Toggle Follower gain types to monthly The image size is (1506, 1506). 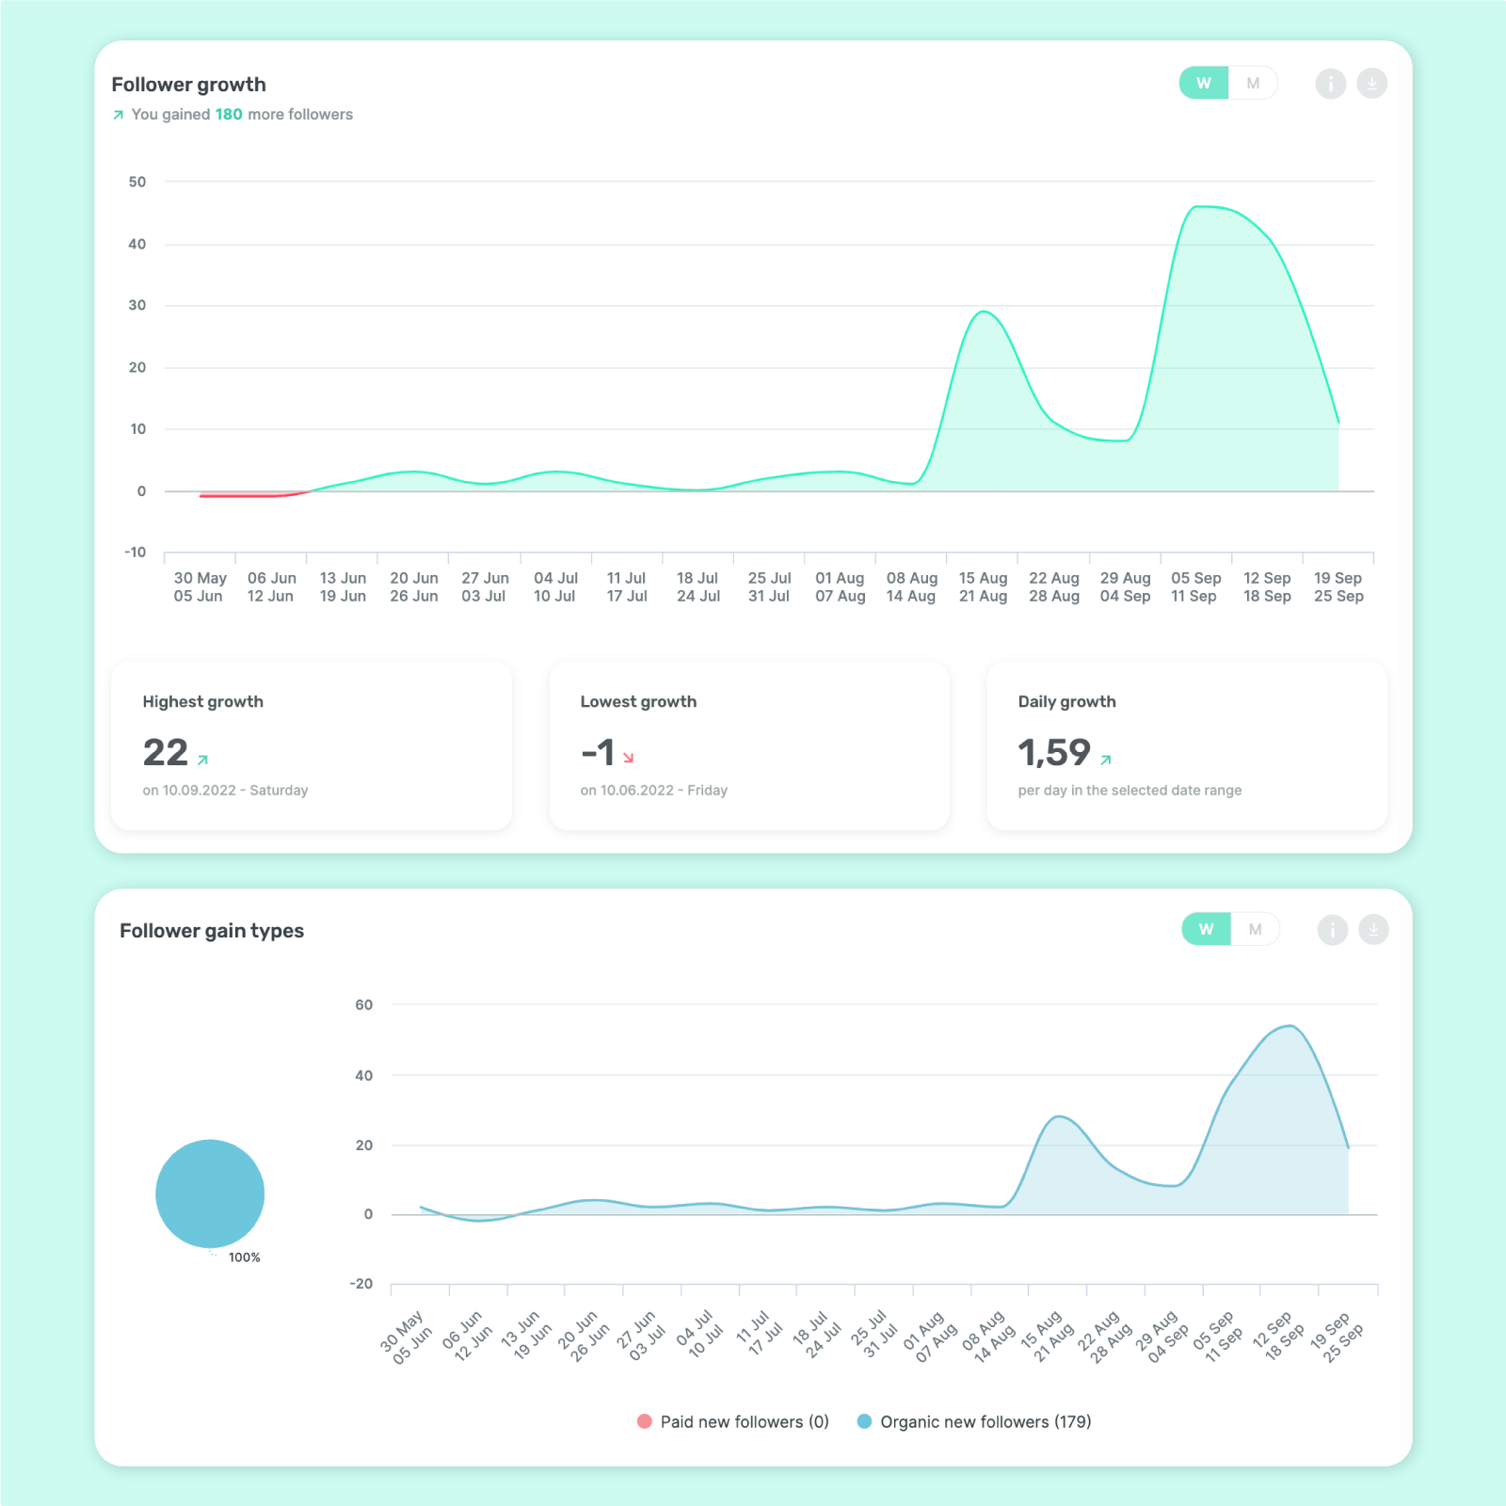(x=1255, y=930)
